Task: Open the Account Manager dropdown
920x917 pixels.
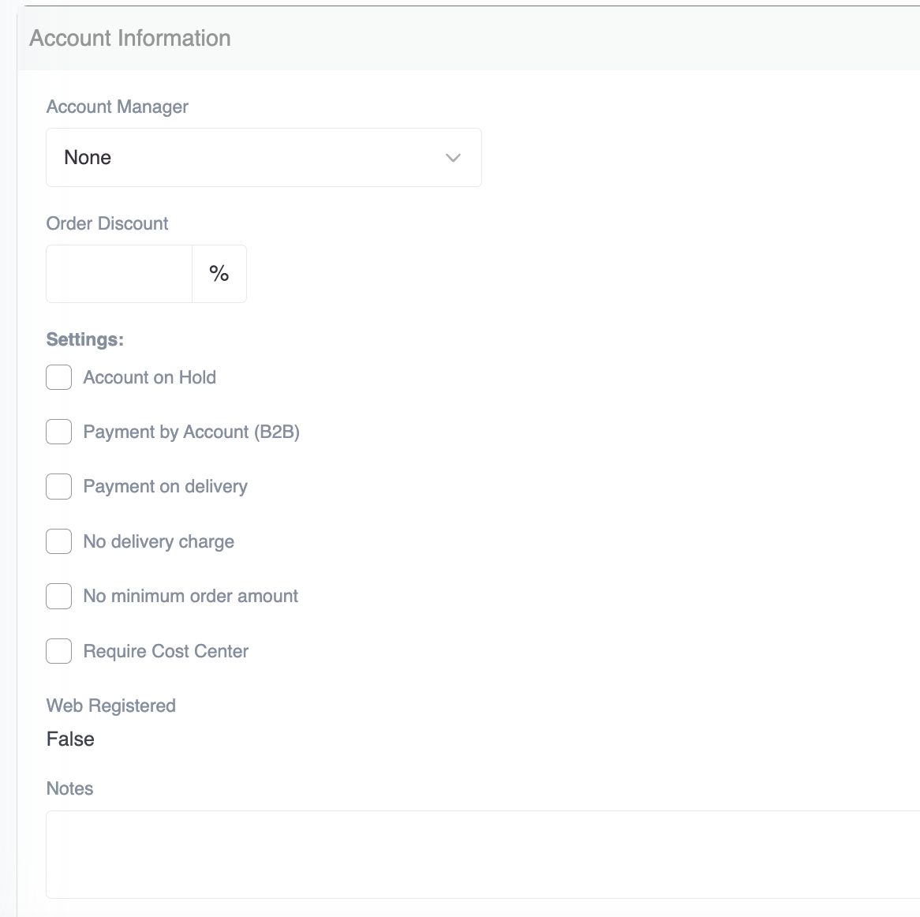Action: point(264,157)
